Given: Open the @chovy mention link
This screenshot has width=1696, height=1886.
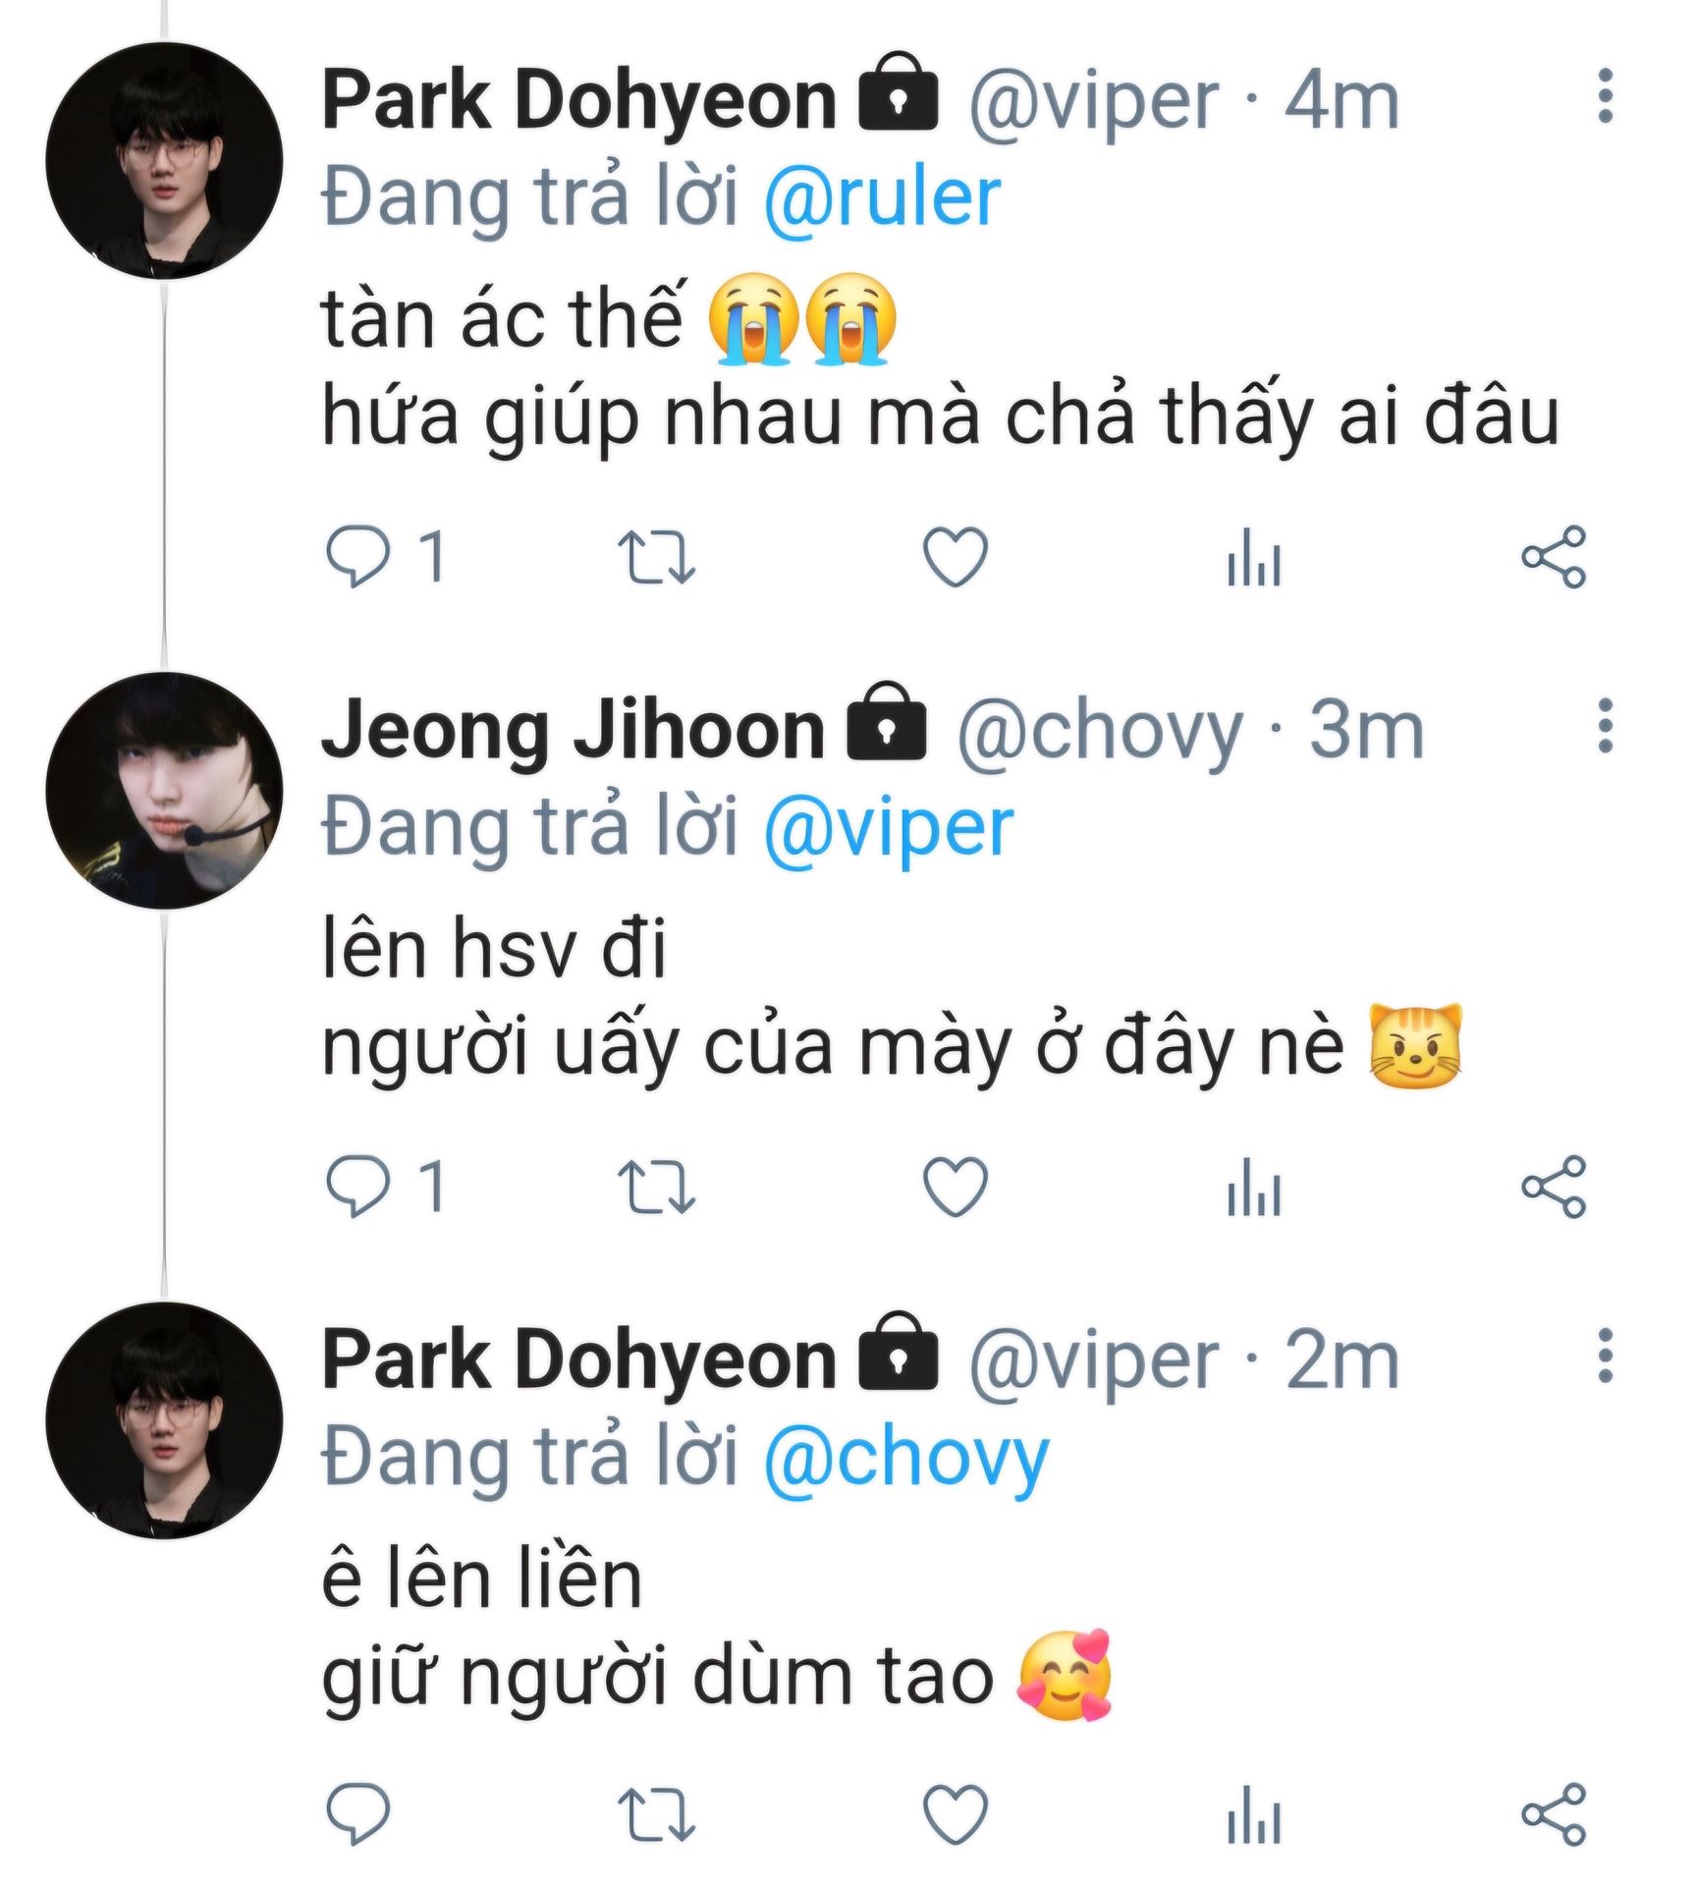Looking at the screenshot, I should click(905, 1458).
